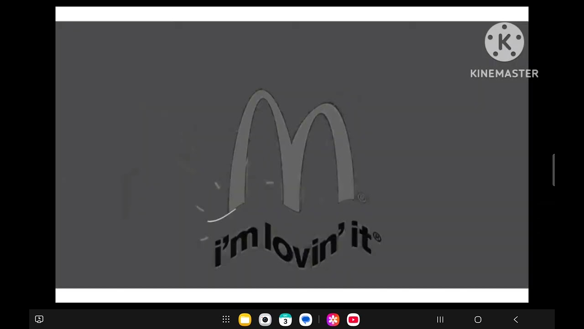Tap the edge panel handle on right side
Screen dimensions: 584x329
click(553, 170)
